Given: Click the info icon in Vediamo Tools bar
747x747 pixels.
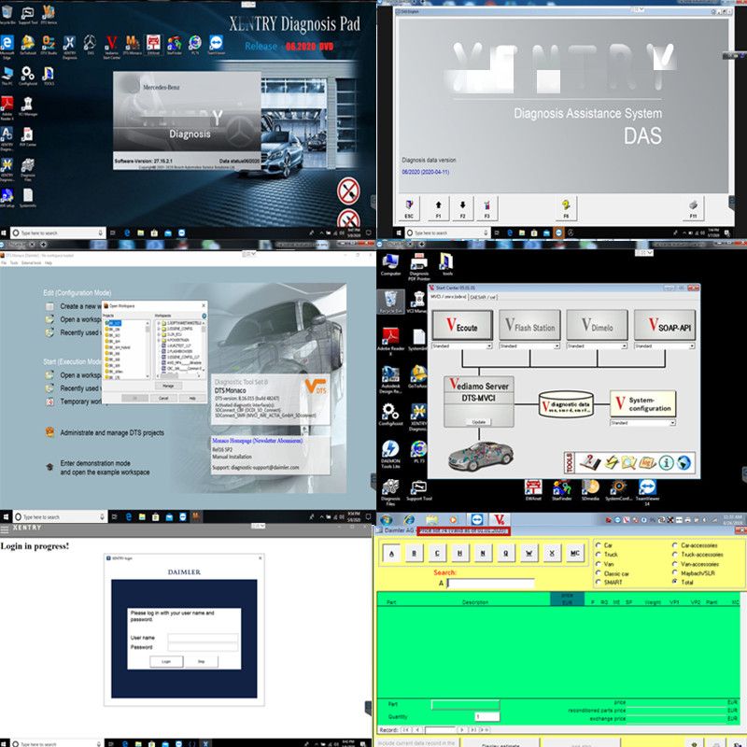Looking at the screenshot, I should [x=667, y=462].
